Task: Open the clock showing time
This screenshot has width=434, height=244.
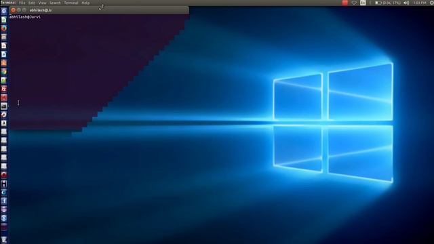Action: (x=420, y=3)
